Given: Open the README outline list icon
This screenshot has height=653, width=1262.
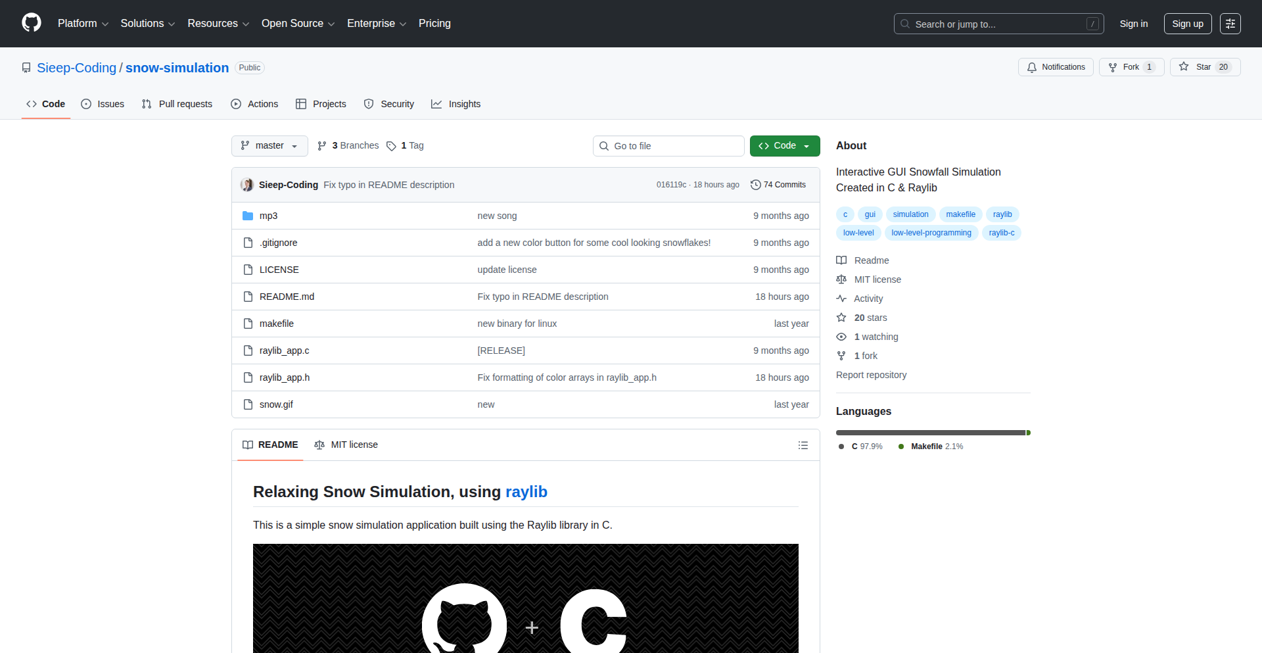Looking at the screenshot, I should click(x=803, y=445).
